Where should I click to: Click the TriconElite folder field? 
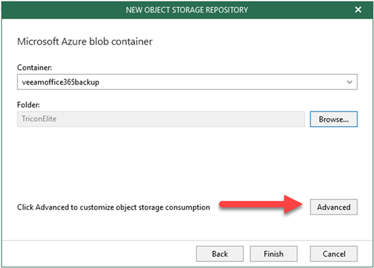pos(161,119)
